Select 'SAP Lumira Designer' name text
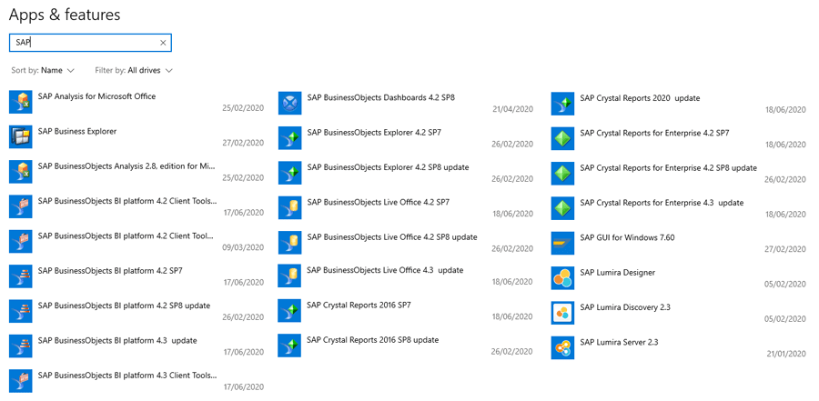Image resolution: width=819 pixels, height=401 pixels. 617,272
